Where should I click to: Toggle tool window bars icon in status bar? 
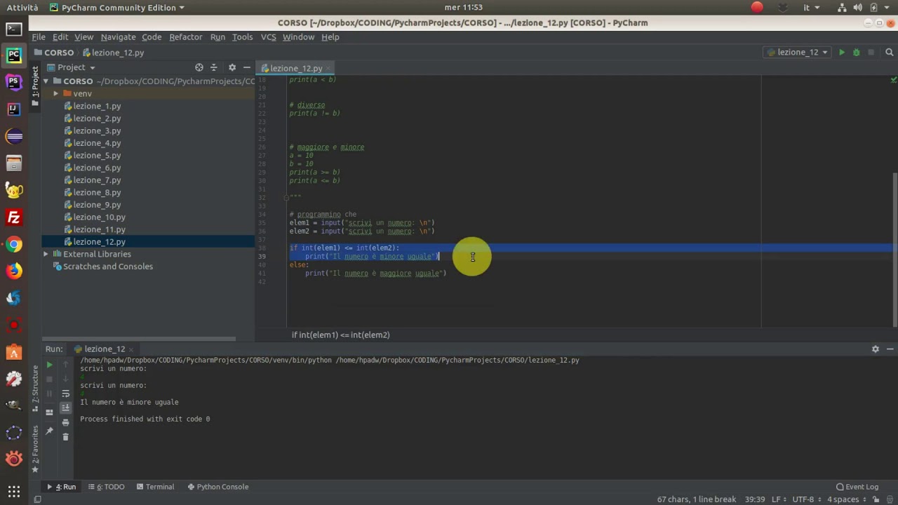37,499
